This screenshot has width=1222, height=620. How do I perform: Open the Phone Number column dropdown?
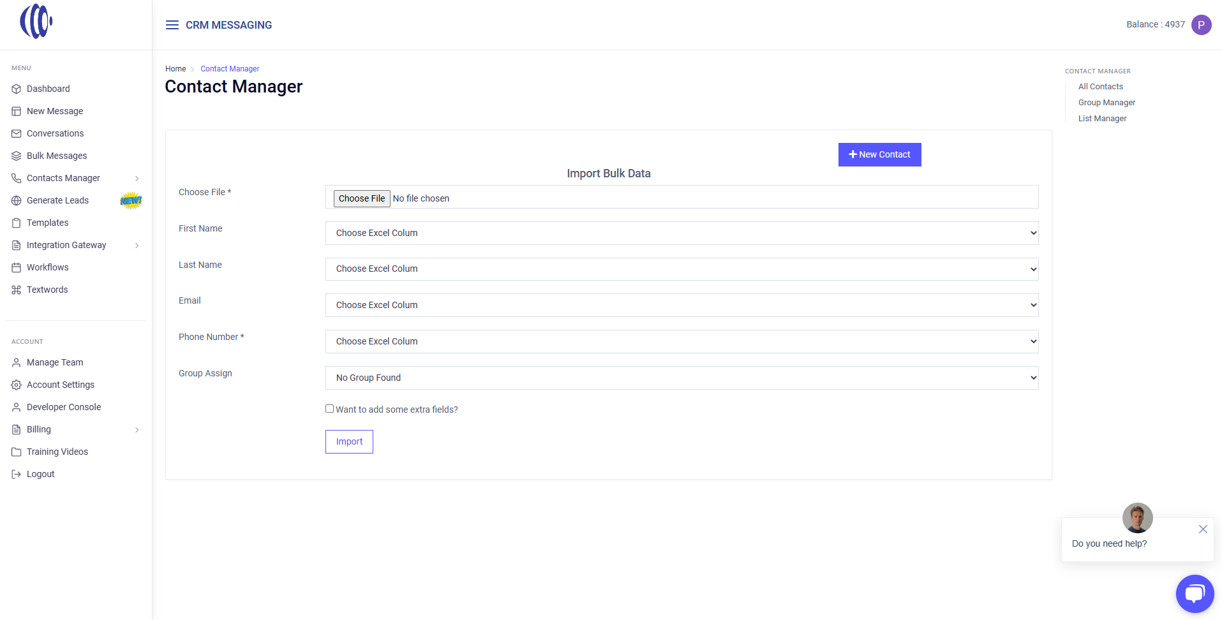click(682, 342)
